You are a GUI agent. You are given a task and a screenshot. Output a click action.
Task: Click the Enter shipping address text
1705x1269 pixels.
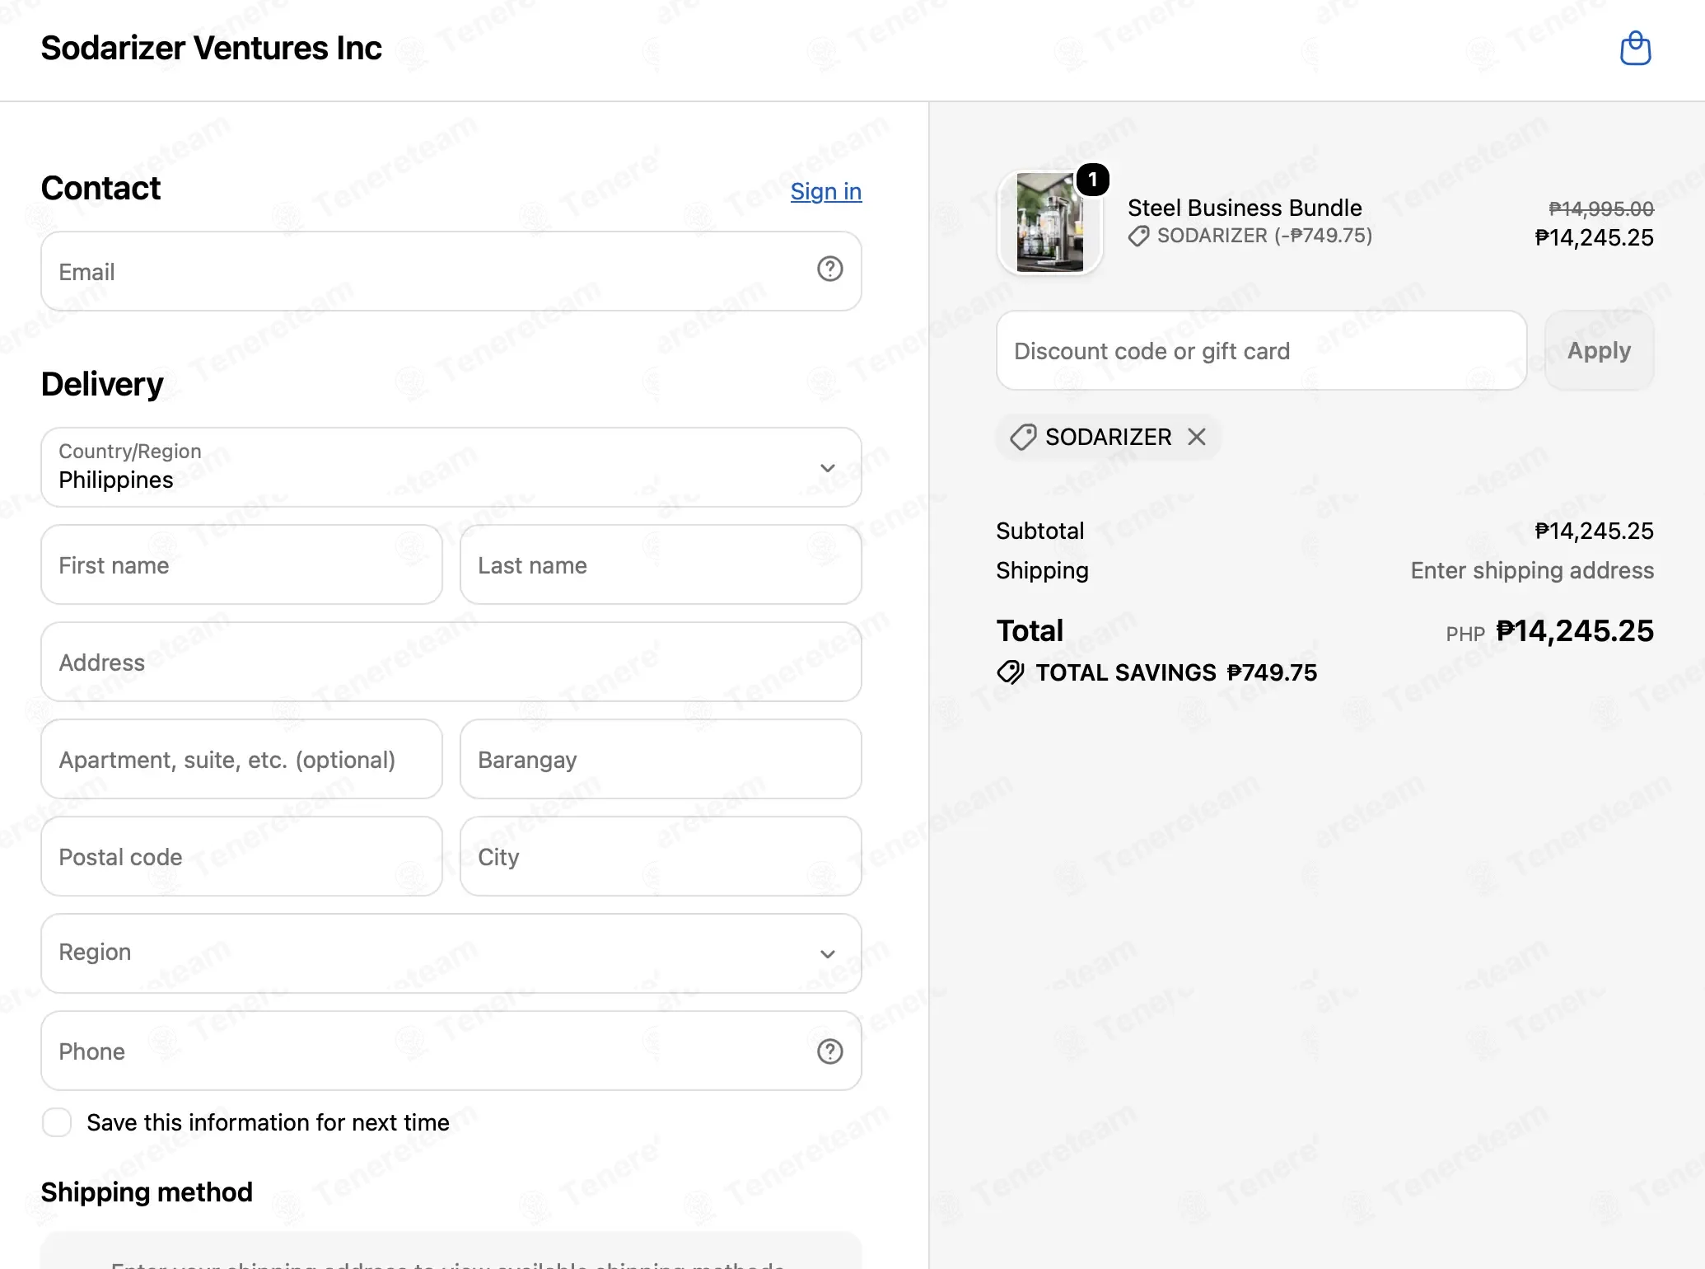(1532, 570)
